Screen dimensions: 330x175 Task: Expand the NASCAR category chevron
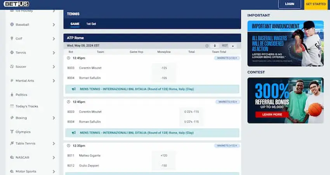click(x=54, y=157)
